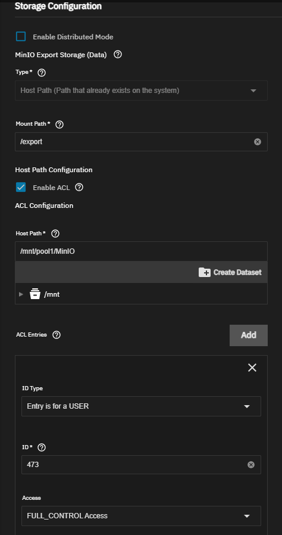Expand the /mnt tree node
282x535 pixels.
pos(21,294)
